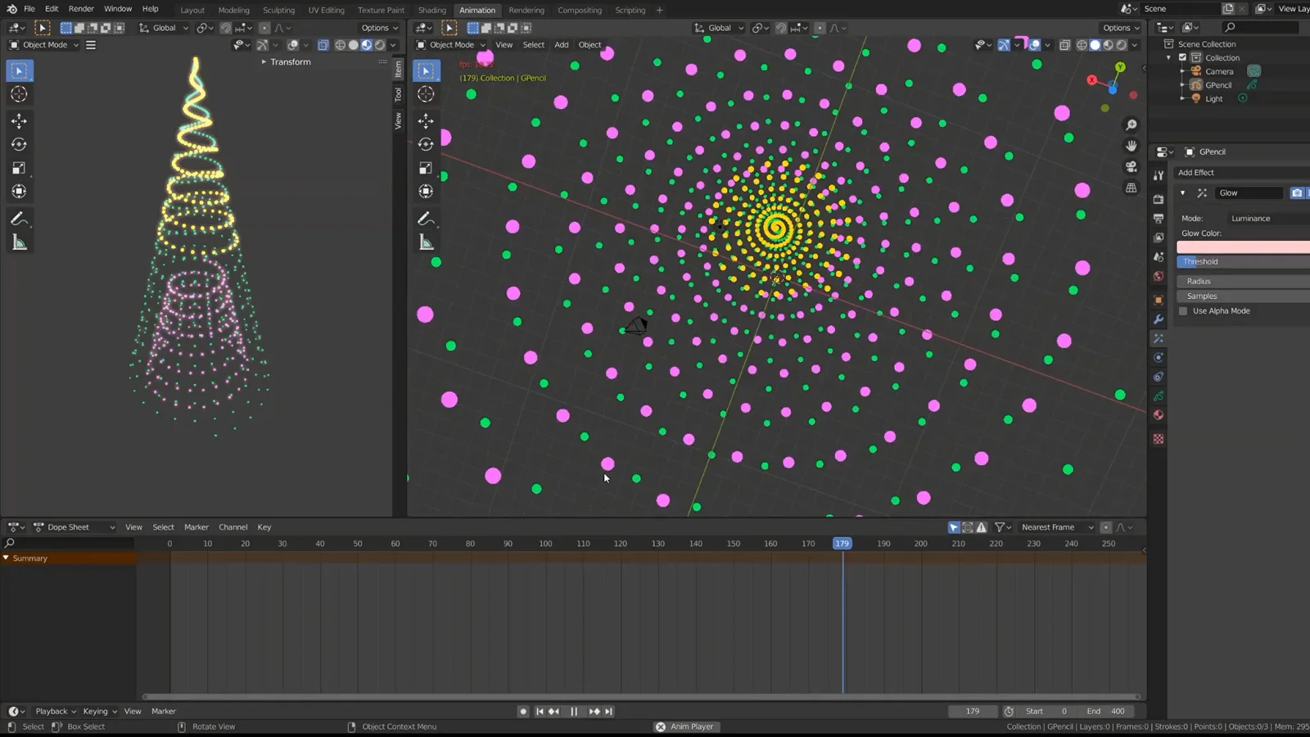Open Material Properties at the sidebar bottom
Viewport: 1310px width, 737px height.
pos(1158,415)
